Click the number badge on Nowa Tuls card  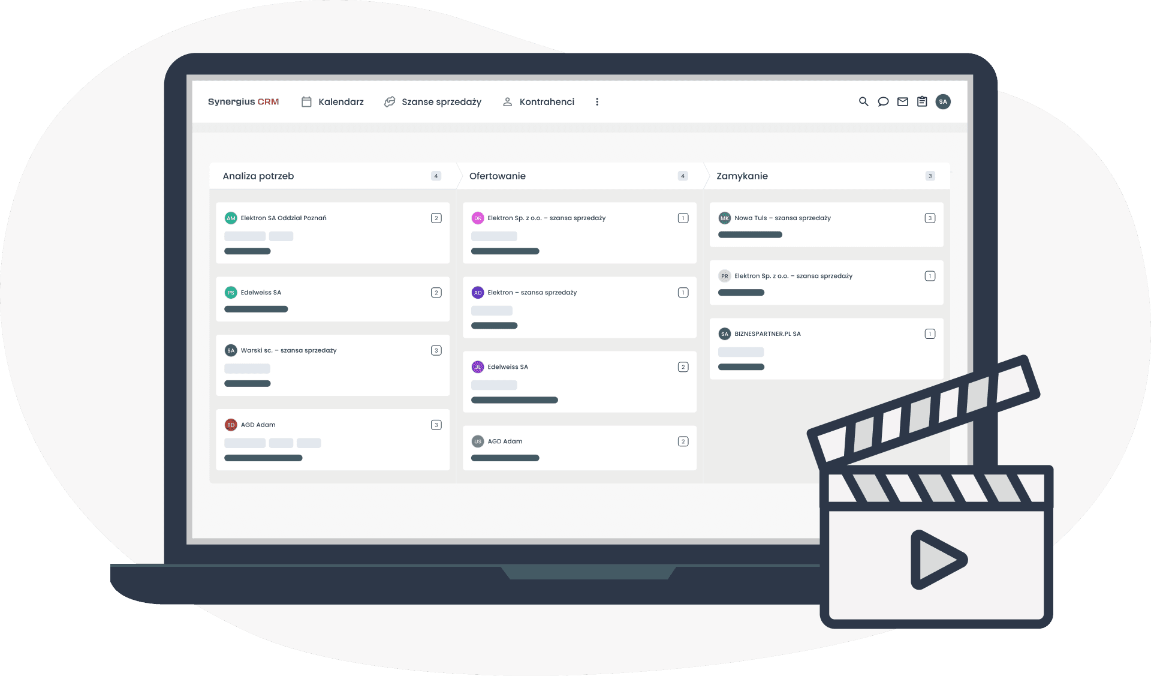[x=930, y=218]
